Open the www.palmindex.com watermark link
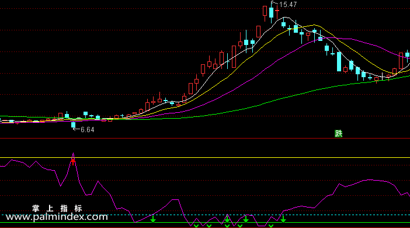The height and width of the screenshot is (228, 410). pos(57,217)
